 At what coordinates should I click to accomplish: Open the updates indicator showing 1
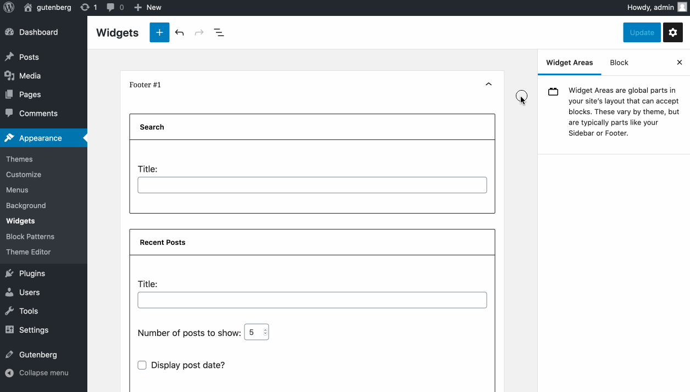point(88,8)
